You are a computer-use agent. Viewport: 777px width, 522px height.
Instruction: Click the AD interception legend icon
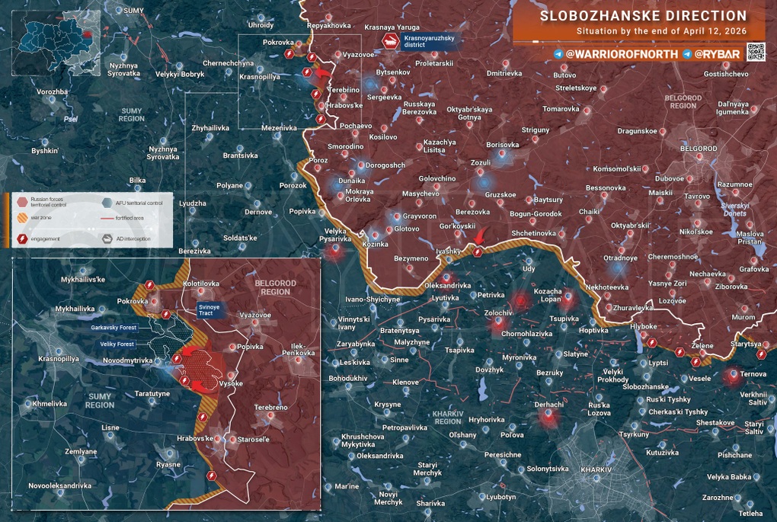coord(107,239)
